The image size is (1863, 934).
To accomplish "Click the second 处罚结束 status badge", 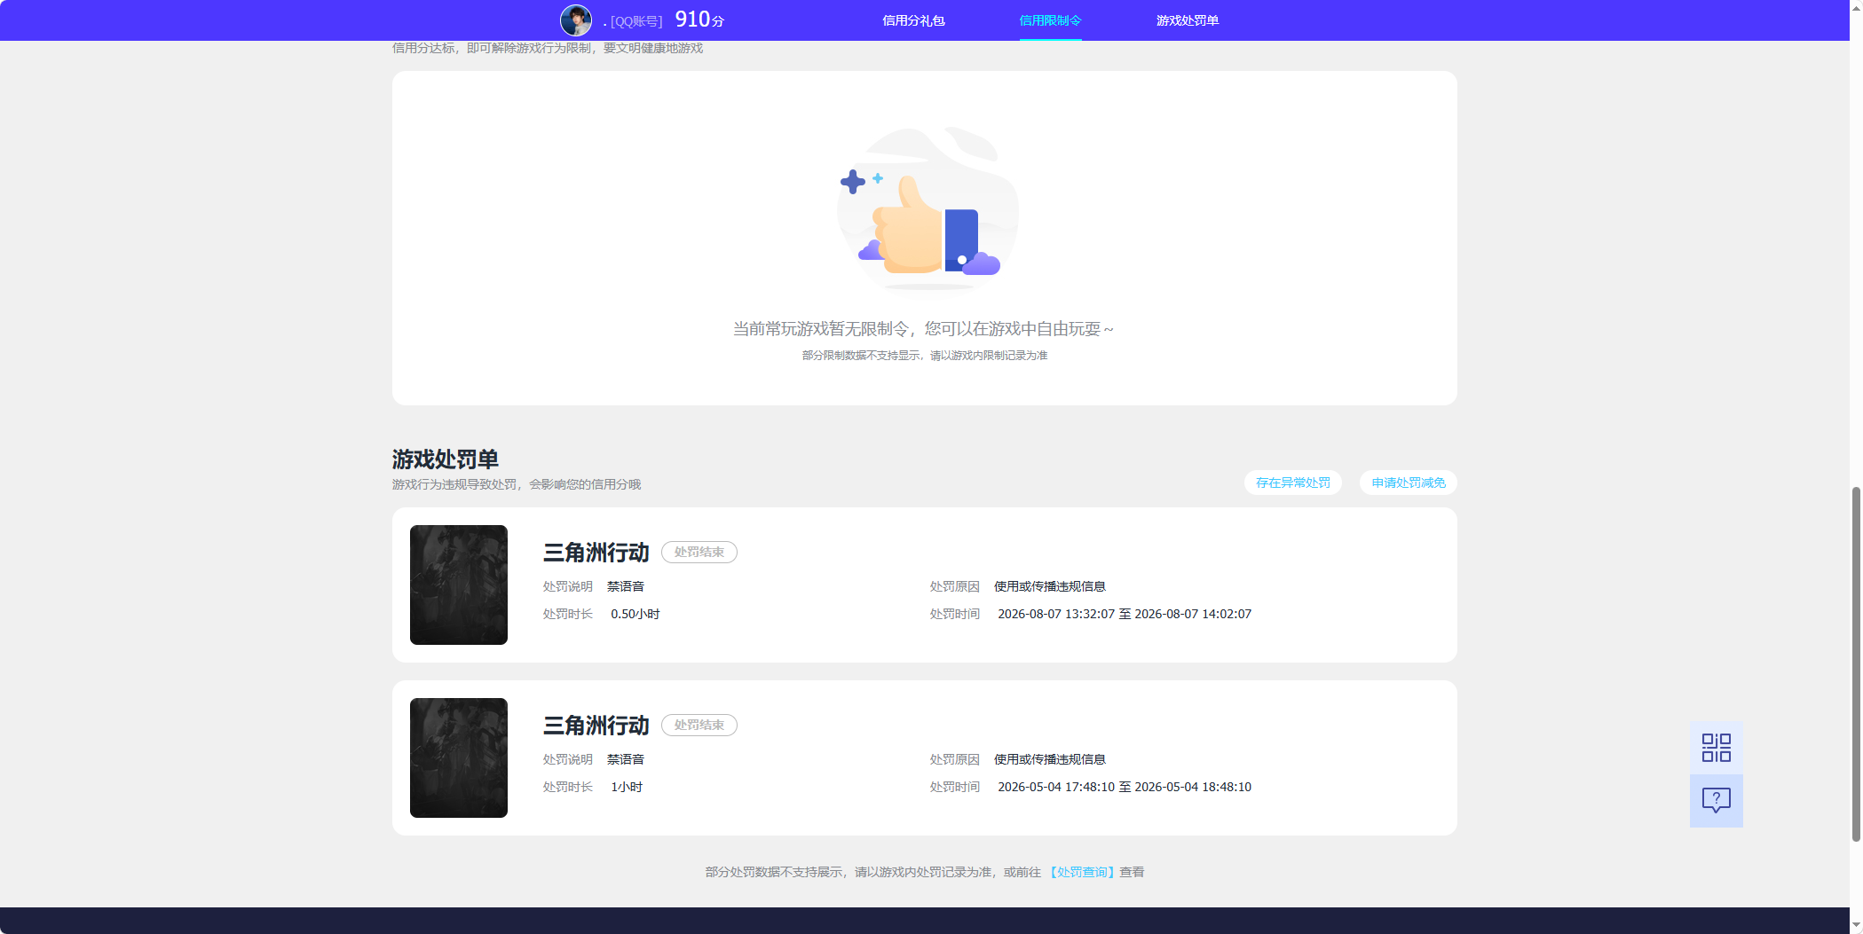I will 699,725.
